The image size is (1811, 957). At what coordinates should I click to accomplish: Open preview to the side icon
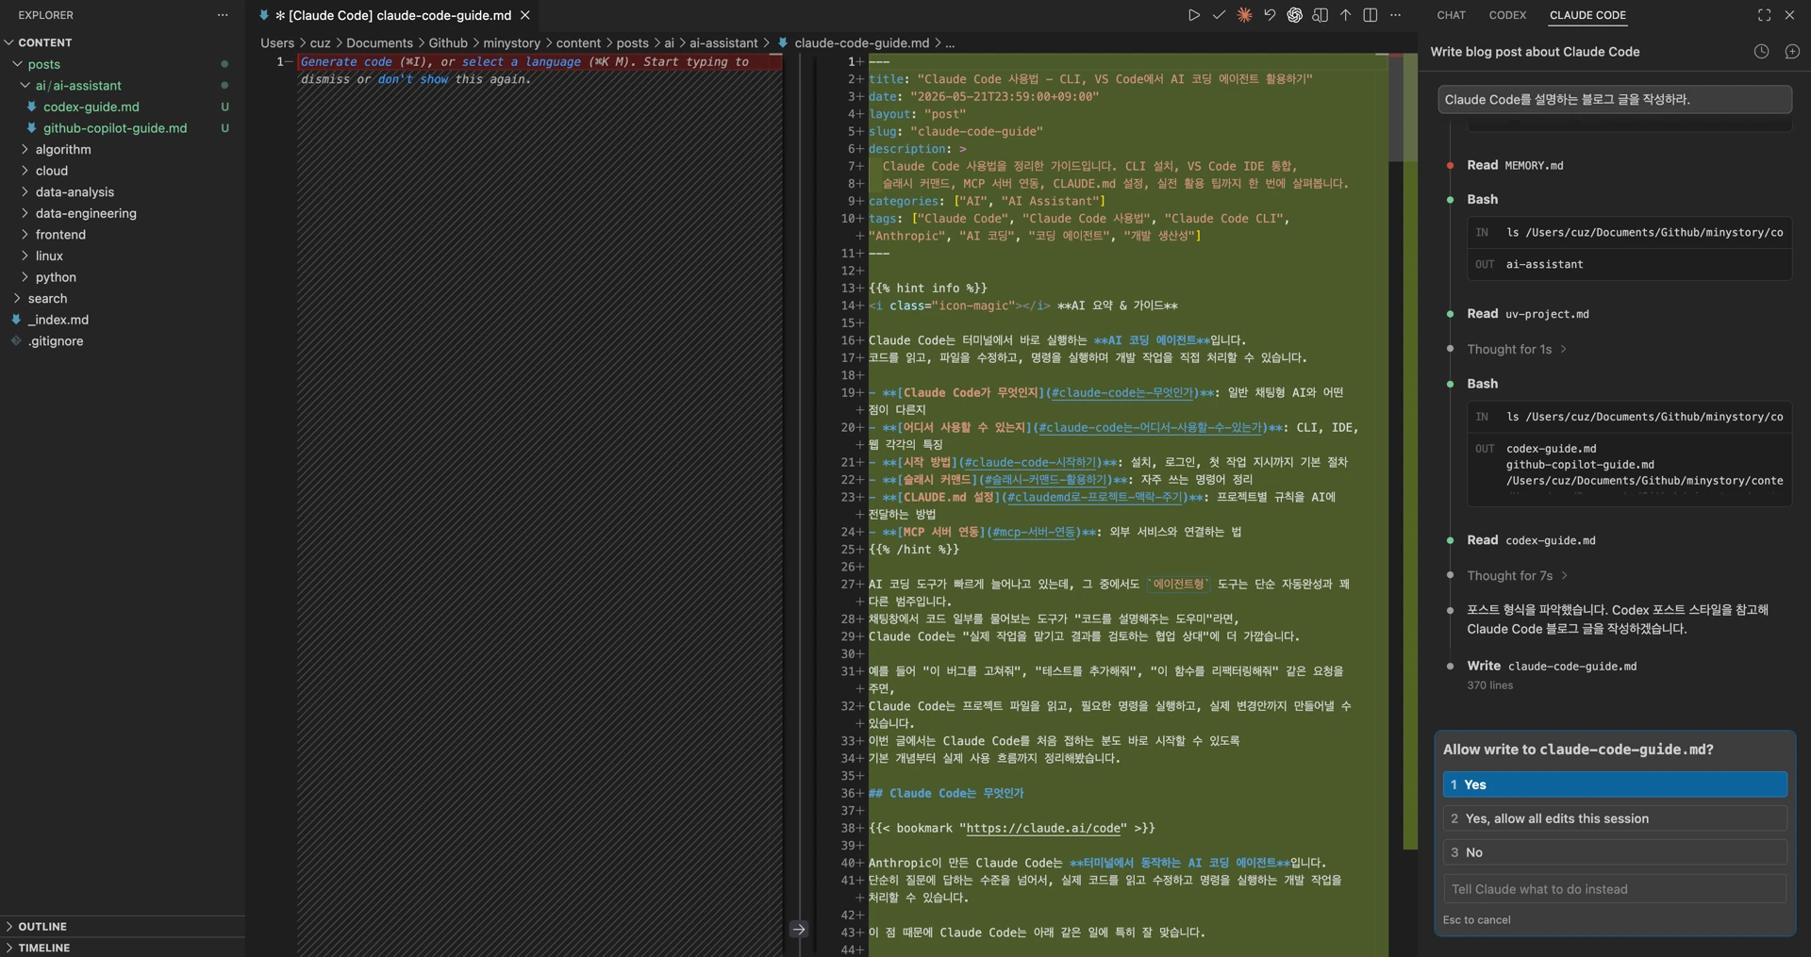coord(1321,15)
